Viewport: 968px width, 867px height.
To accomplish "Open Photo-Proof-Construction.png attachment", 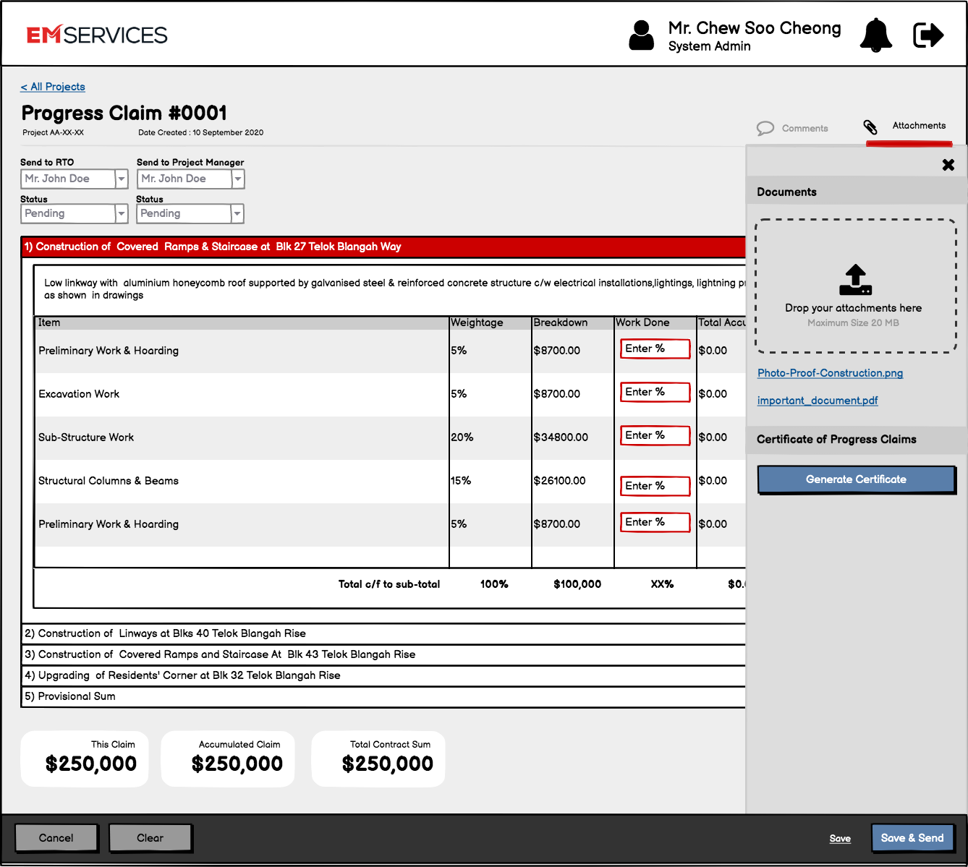I will point(830,373).
